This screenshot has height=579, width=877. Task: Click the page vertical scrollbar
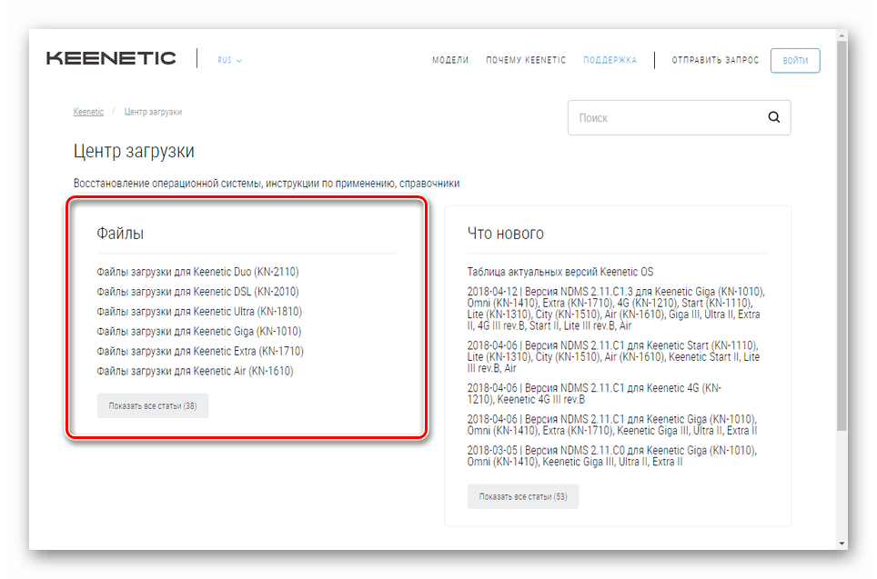[842, 273]
